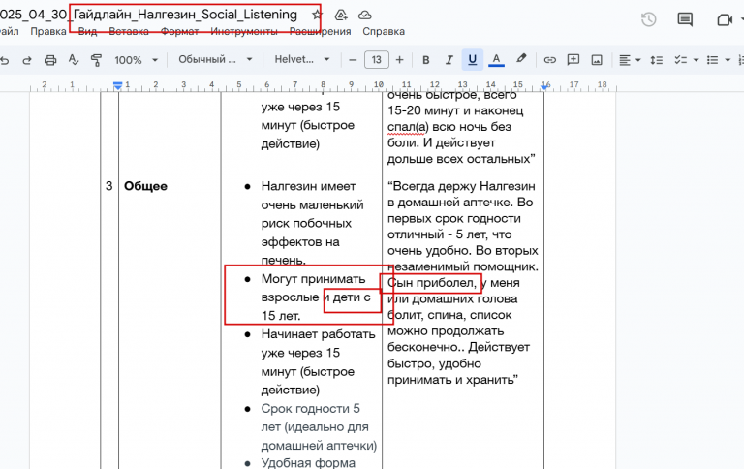This screenshot has width=744, height=469.
Task: Click the quote "Всегда держу Налгезин"
Action: pos(461,186)
